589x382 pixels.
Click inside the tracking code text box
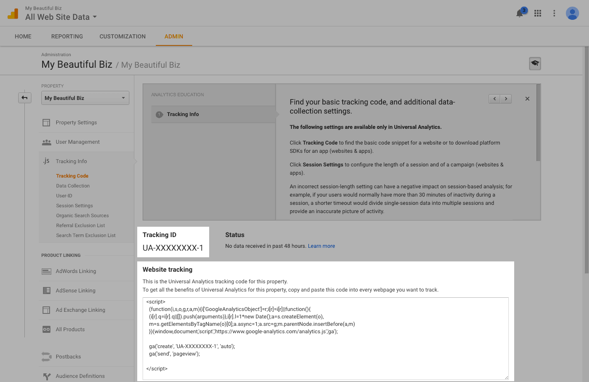[x=326, y=339]
